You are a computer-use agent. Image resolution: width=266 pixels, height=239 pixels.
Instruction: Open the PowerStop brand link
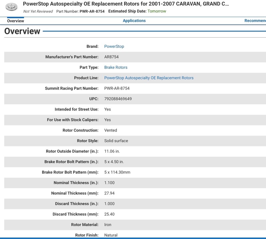tap(114, 46)
